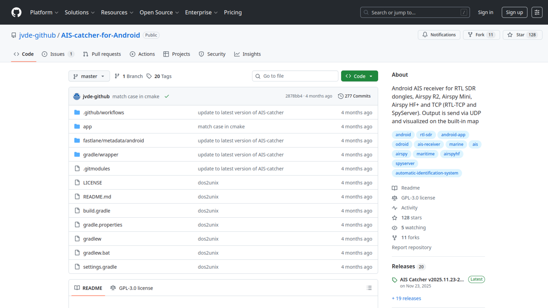
Task: Click the Report repository link
Action: [x=411, y=248]
